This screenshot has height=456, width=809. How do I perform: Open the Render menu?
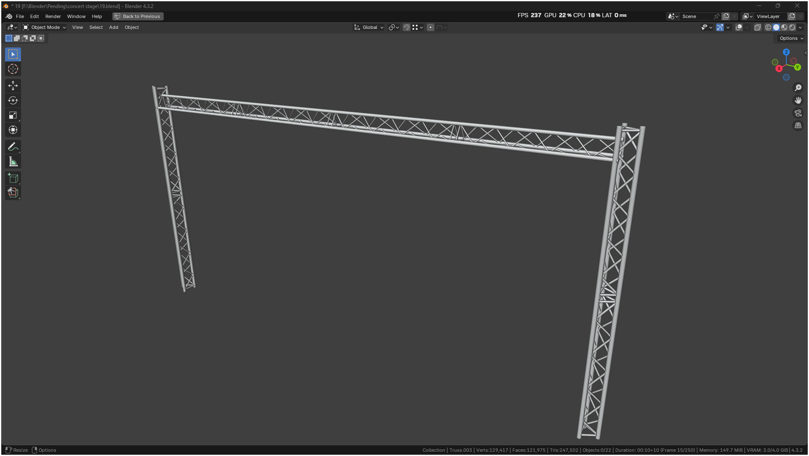tap(53, 16)
